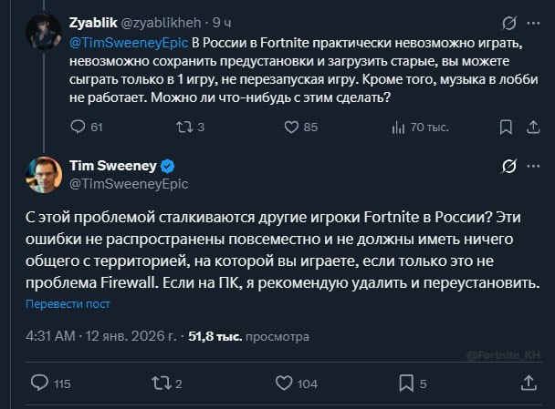
Task: Open Grok icon on Tim Sweeney's post
Action: [x=508, y=166]
